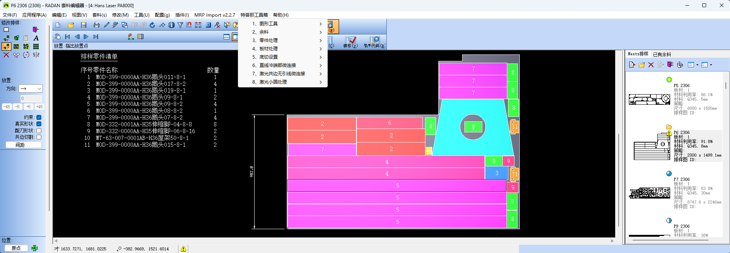Screen dimensions: 730x253
Task: Open the MRP Import v2.2.7 menu
Action: coord(215,15)
